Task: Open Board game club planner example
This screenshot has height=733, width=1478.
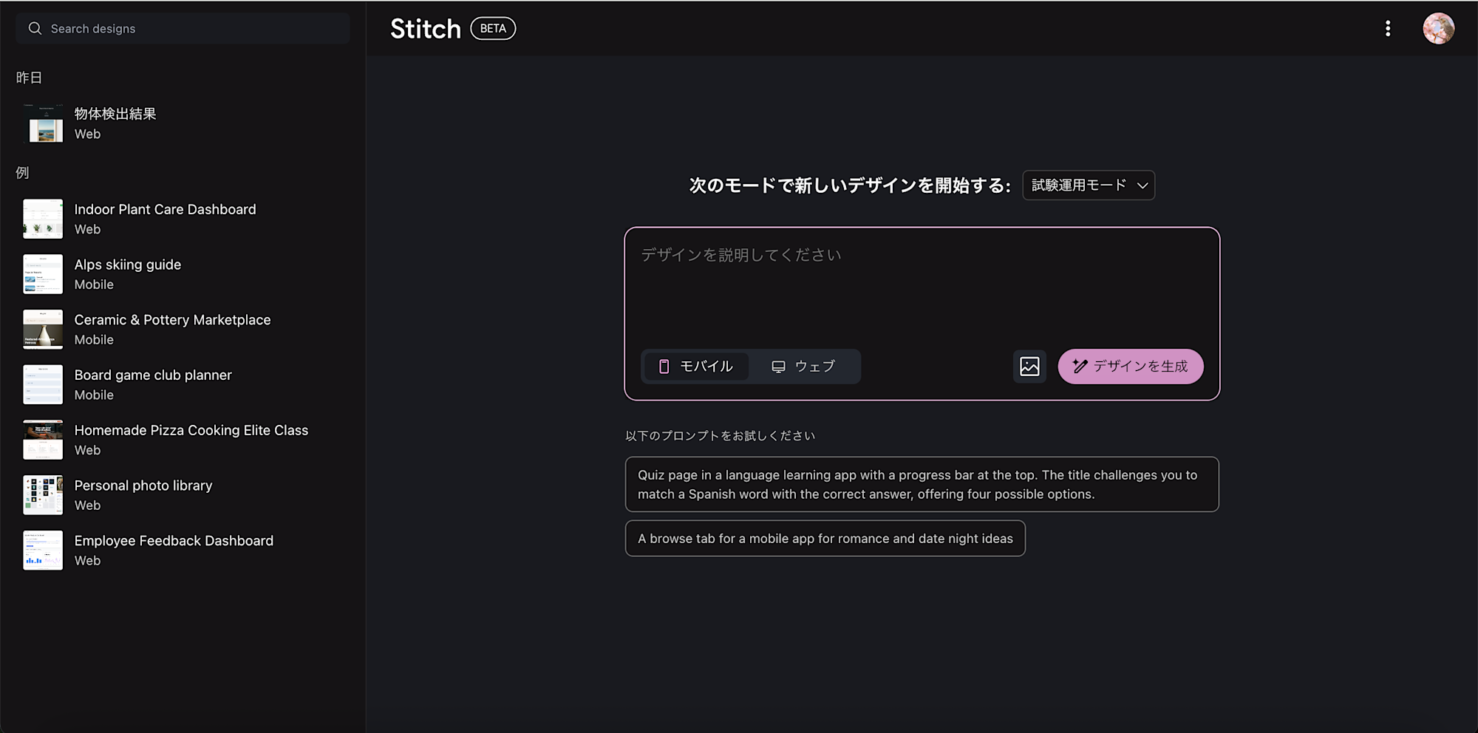Action: pyautogui.click(x=183, y=385)
